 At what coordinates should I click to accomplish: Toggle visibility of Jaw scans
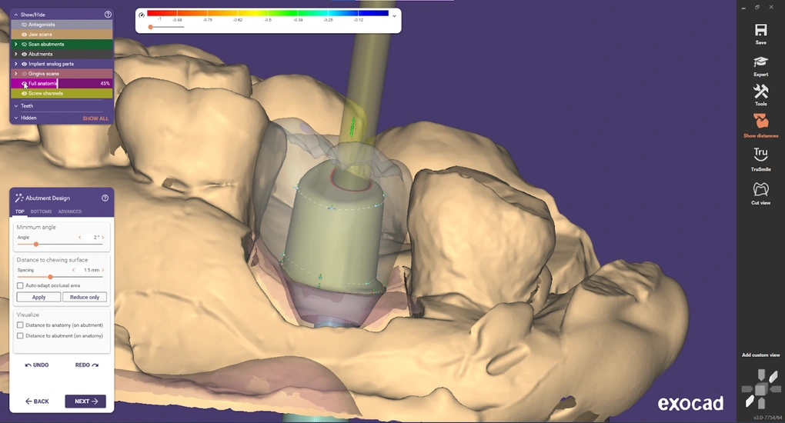(x=25, y=35)
